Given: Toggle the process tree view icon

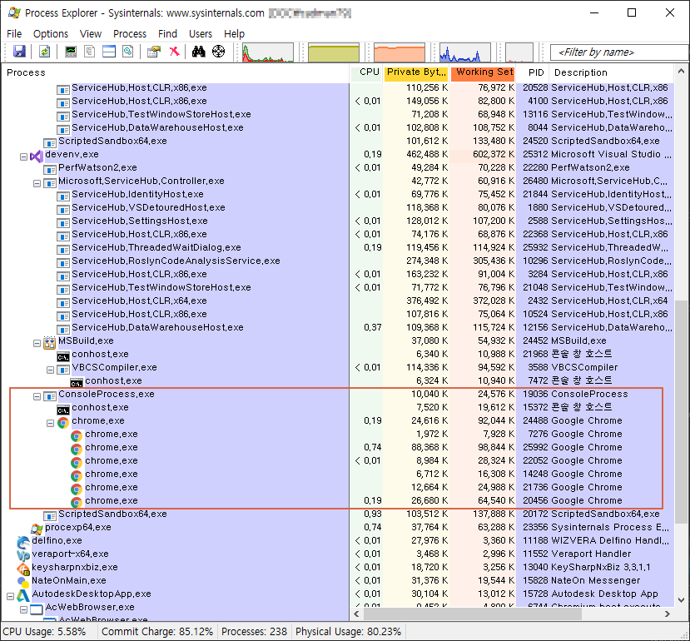Looking at the screenshot, I should pos(90,52).
